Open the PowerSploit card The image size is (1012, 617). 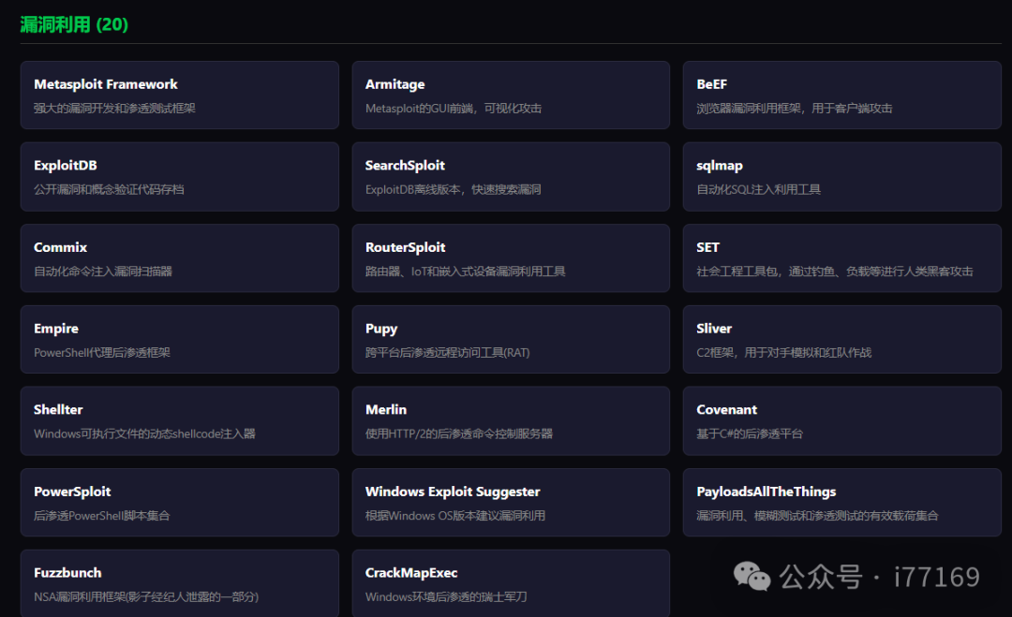pos(179,503)
